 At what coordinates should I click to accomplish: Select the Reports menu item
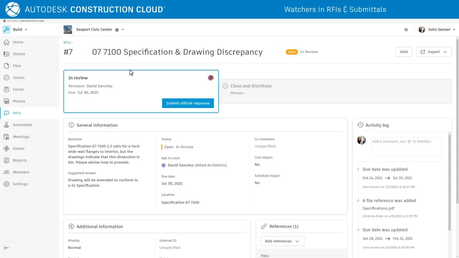tap(20, 161)
